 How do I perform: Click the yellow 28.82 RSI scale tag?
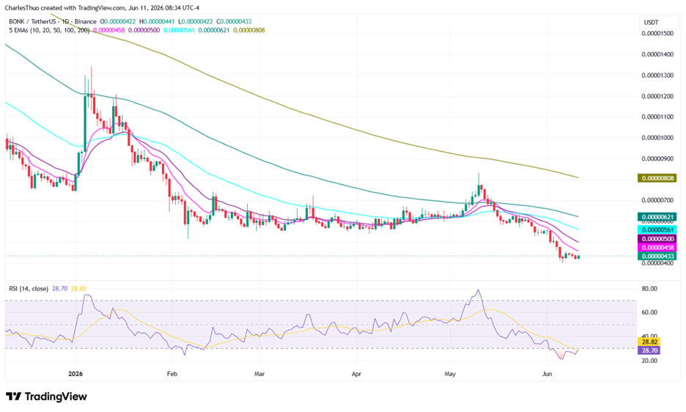[649, 342]
